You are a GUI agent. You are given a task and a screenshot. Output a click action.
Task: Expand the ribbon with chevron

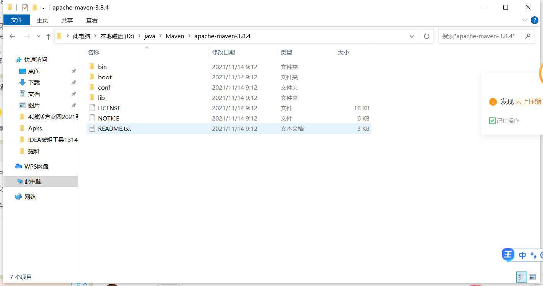(524, 20)
